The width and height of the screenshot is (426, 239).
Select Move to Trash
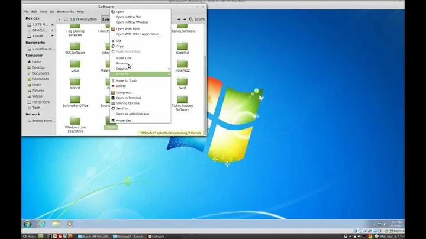140,80
